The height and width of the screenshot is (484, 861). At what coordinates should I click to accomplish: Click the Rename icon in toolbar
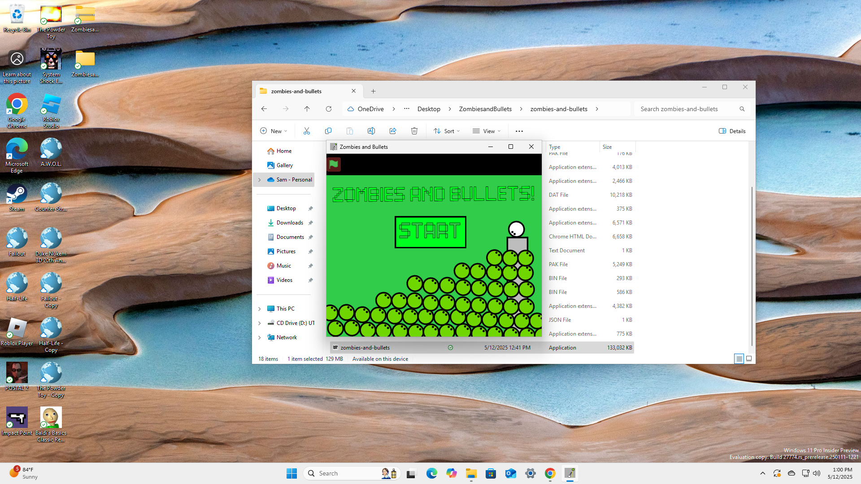point(371,131)
